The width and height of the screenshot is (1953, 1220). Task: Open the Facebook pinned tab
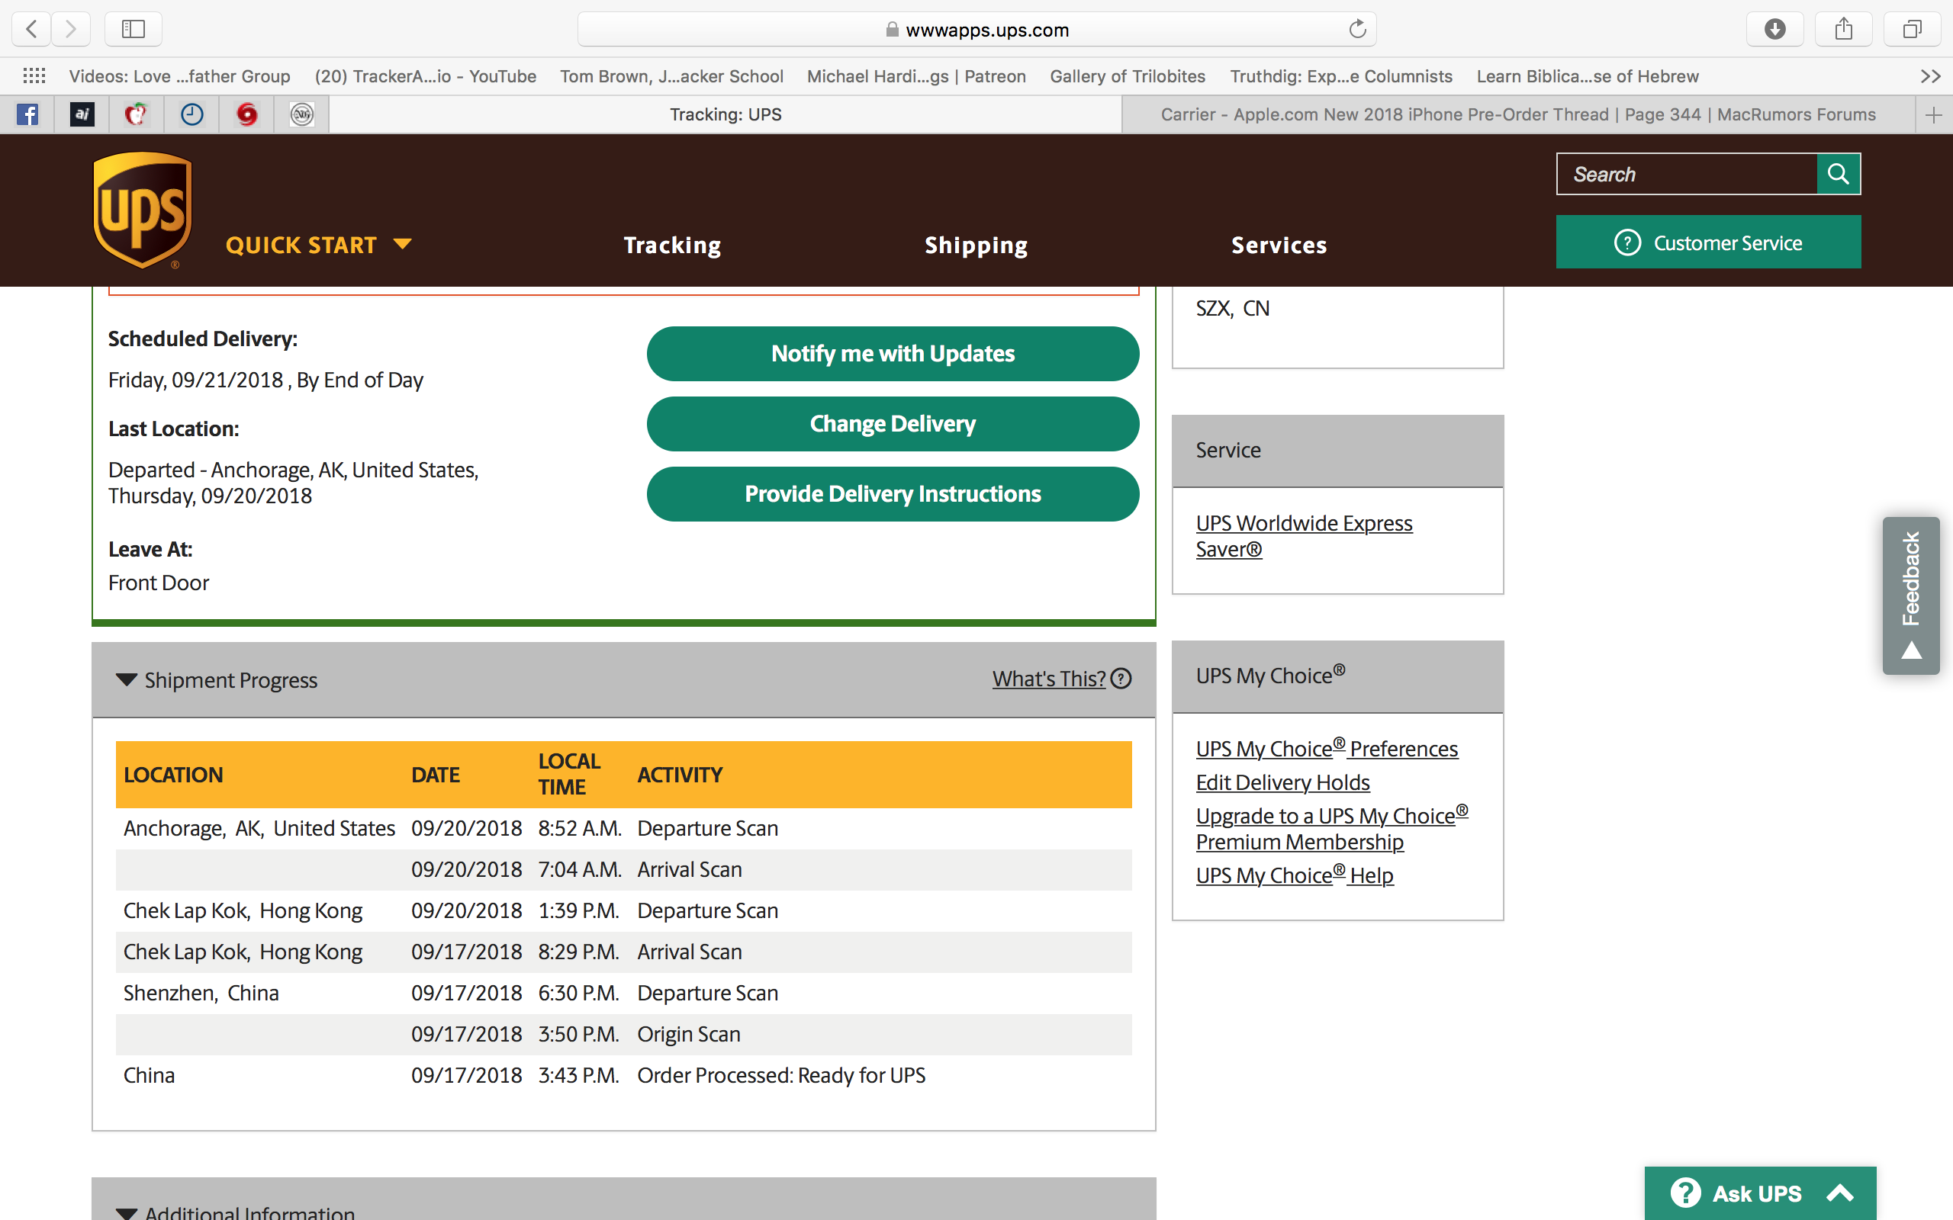tap(27, 114)
